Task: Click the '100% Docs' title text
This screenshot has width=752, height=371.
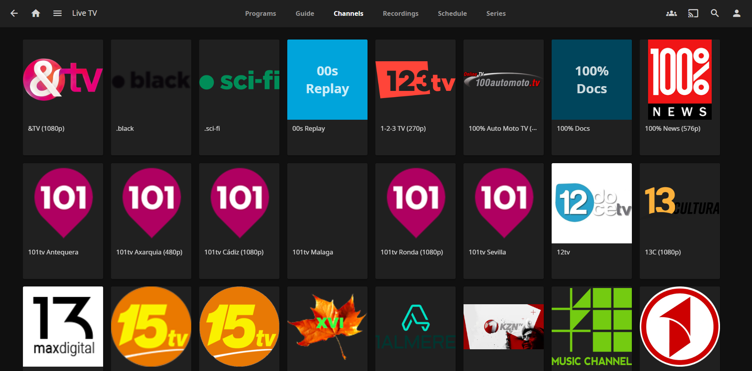Action: click(573, 128)
